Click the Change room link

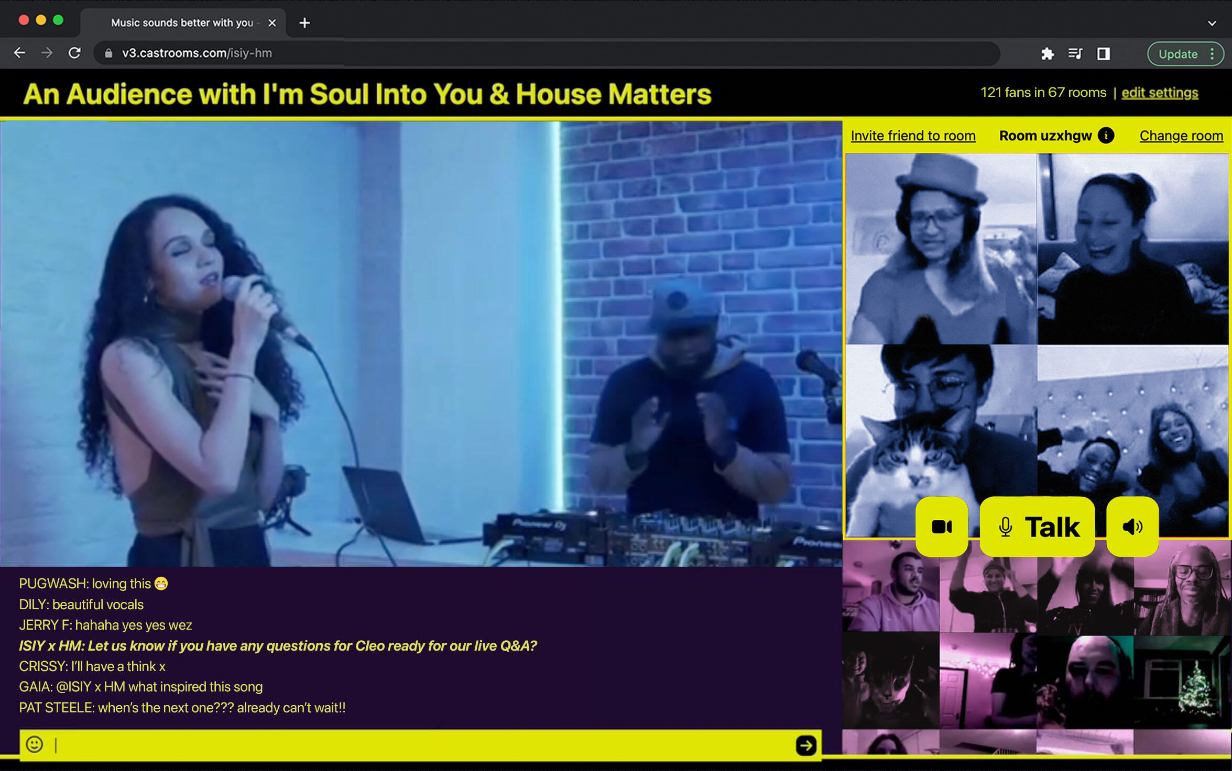1181,136
